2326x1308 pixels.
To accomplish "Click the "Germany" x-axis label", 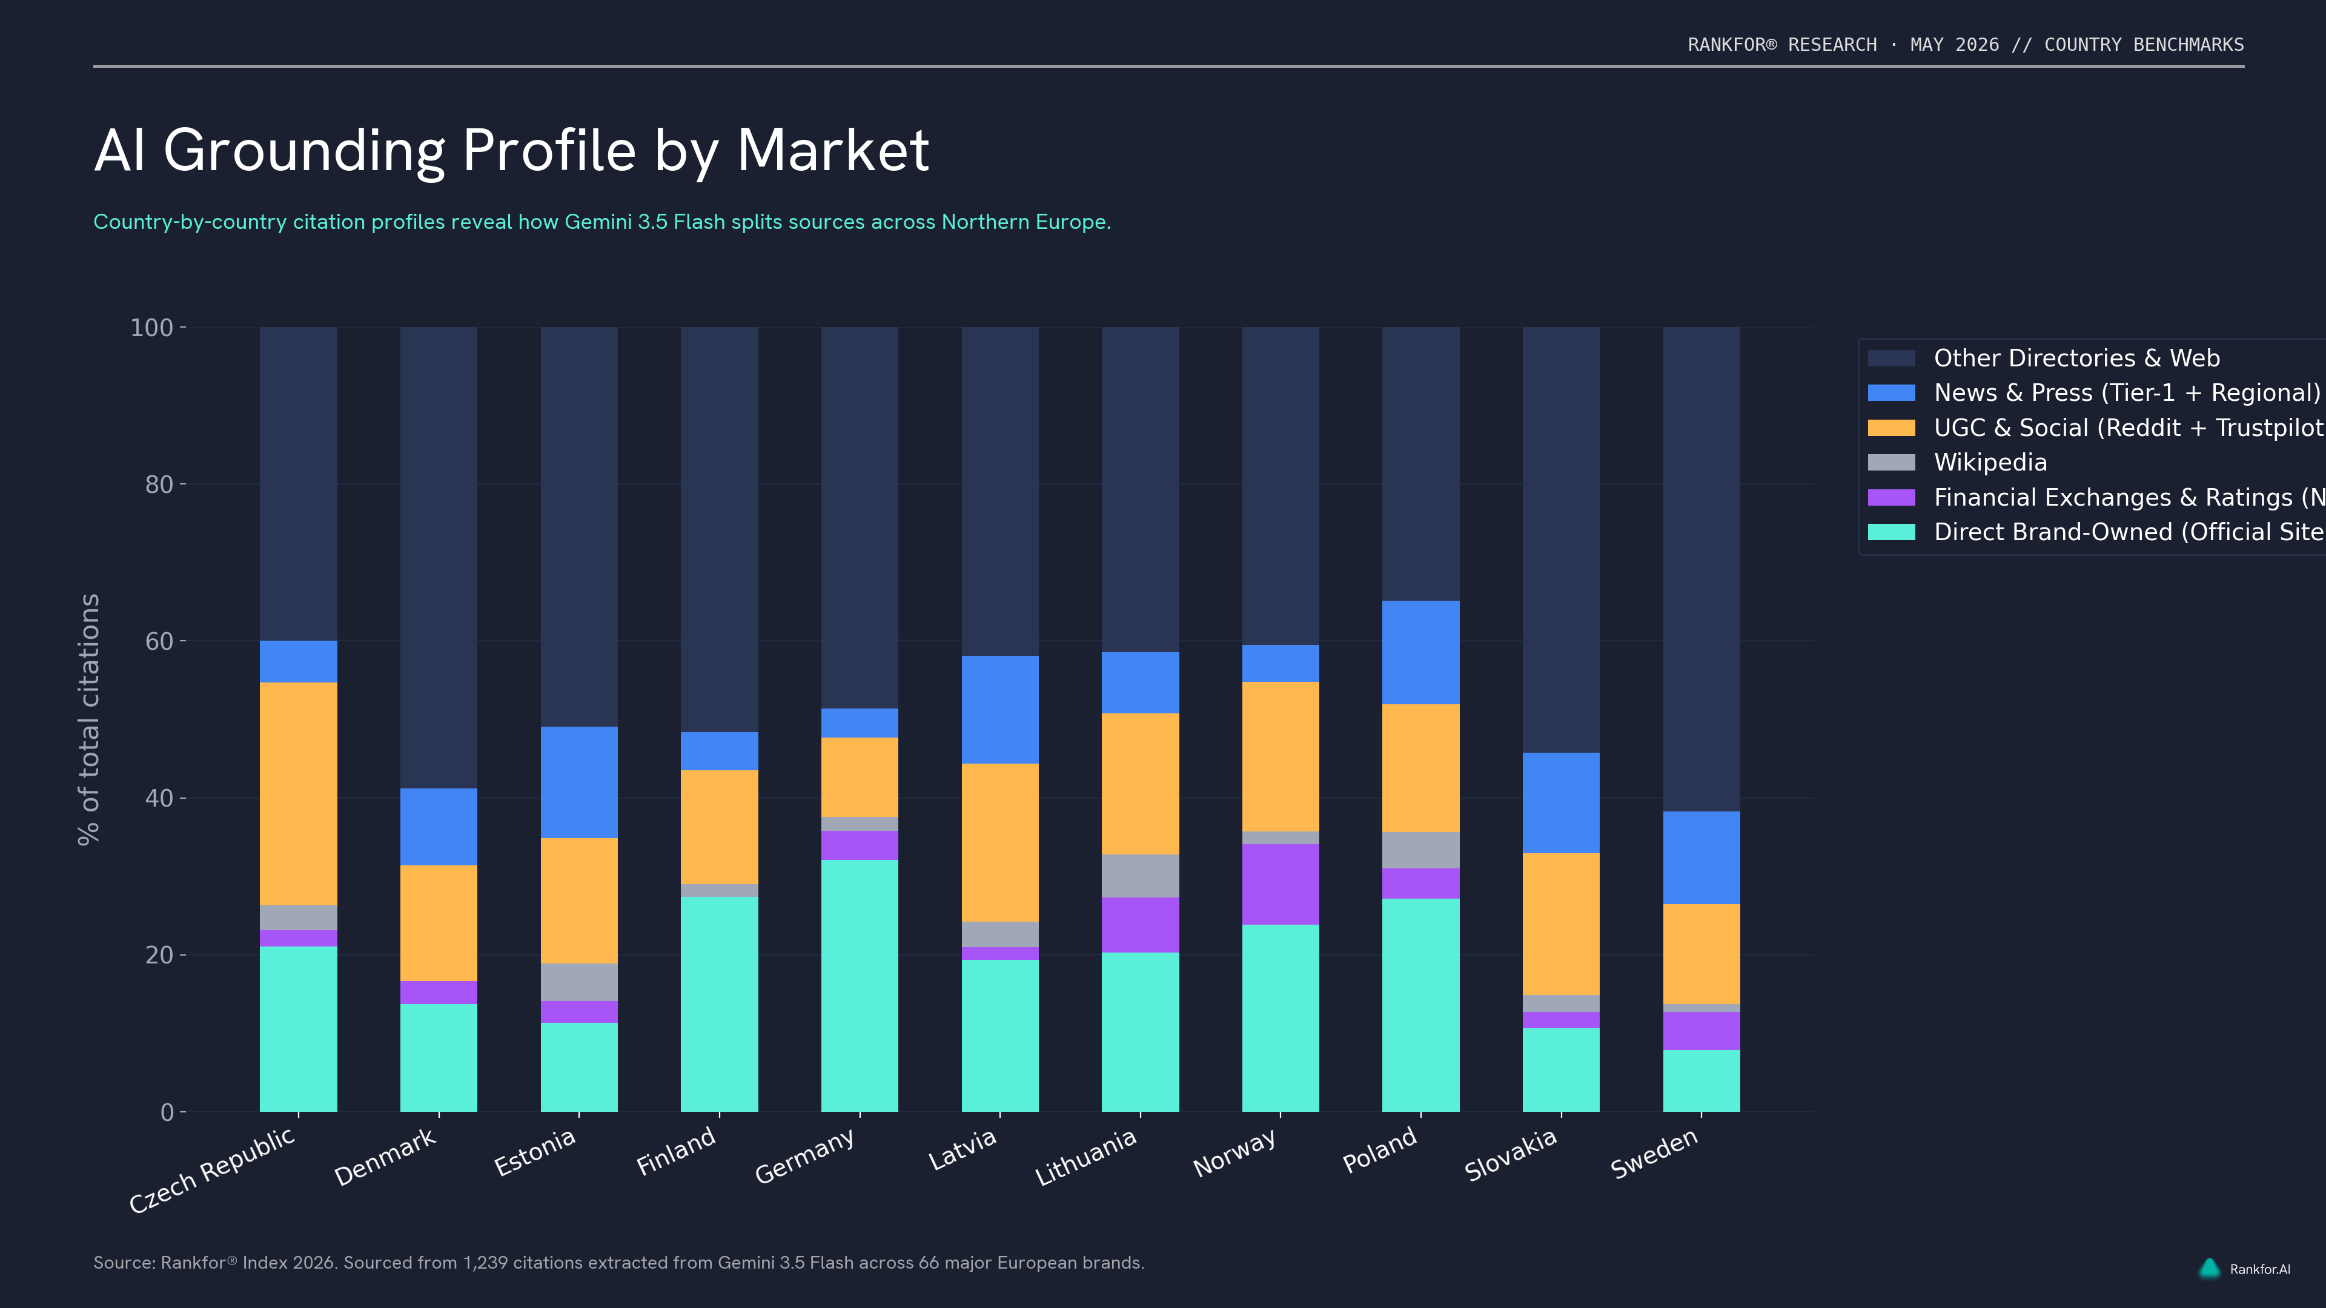I will [x=804, y=1155].
